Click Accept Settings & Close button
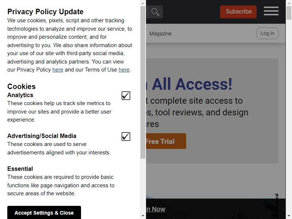Viewport: 292px width, 219px height. pos(44,212)
